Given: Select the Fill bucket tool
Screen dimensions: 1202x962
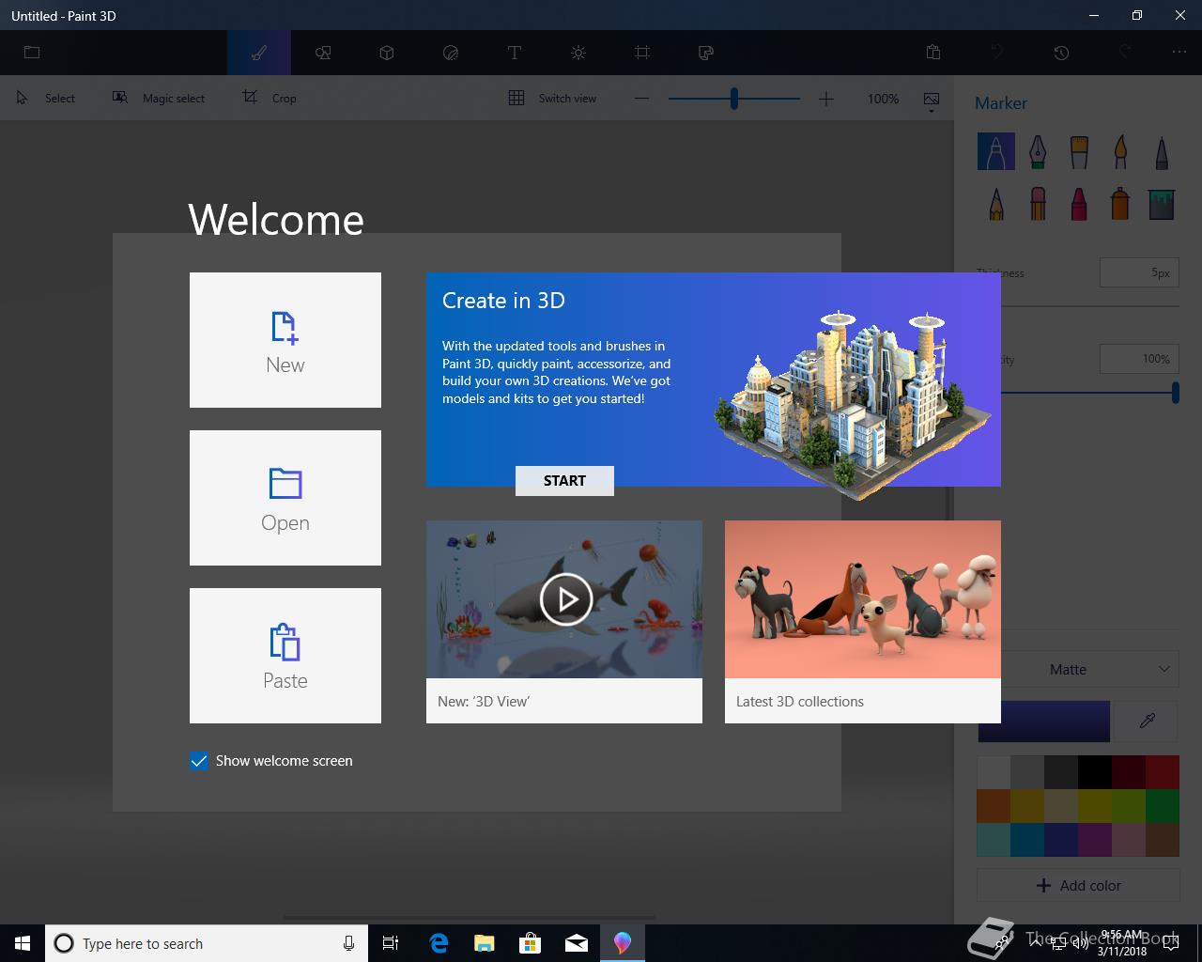Looking at the screenshot, I should (1162, 204).
